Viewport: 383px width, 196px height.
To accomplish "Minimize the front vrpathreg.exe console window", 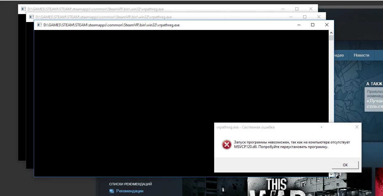I will pos(299,25).
